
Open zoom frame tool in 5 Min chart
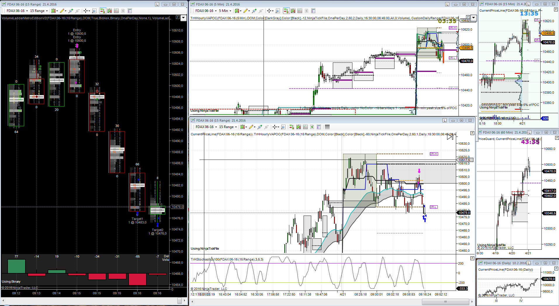coord(278,11)
